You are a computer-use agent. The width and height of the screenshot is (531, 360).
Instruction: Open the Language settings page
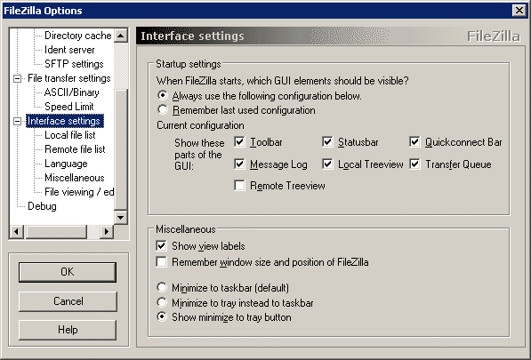tap(66, 164)
